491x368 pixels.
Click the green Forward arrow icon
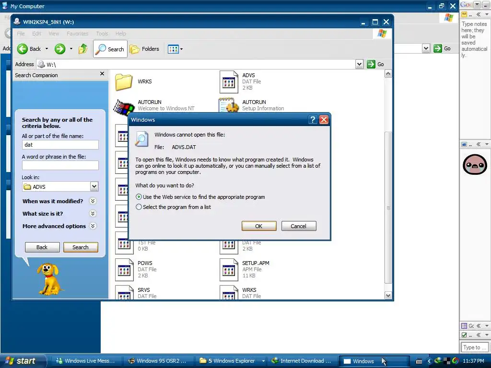60,49
